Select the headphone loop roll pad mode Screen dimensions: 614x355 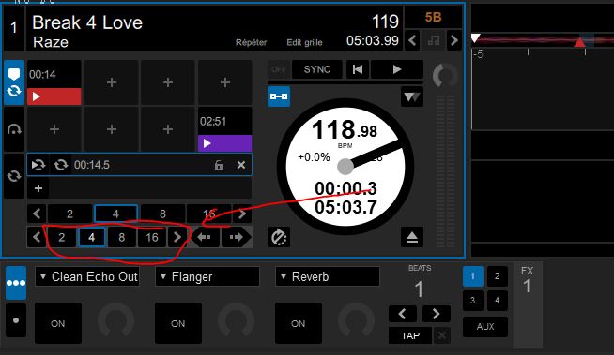pos(14,129)
